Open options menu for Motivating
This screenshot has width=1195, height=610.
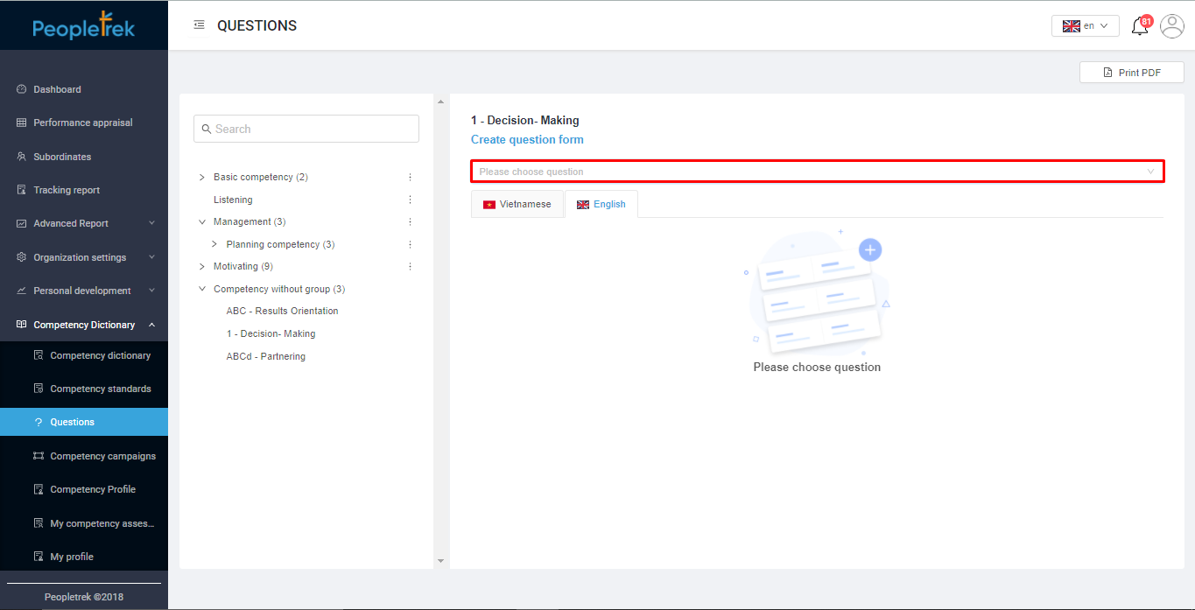pyautogui.click(x=410, y=266)
